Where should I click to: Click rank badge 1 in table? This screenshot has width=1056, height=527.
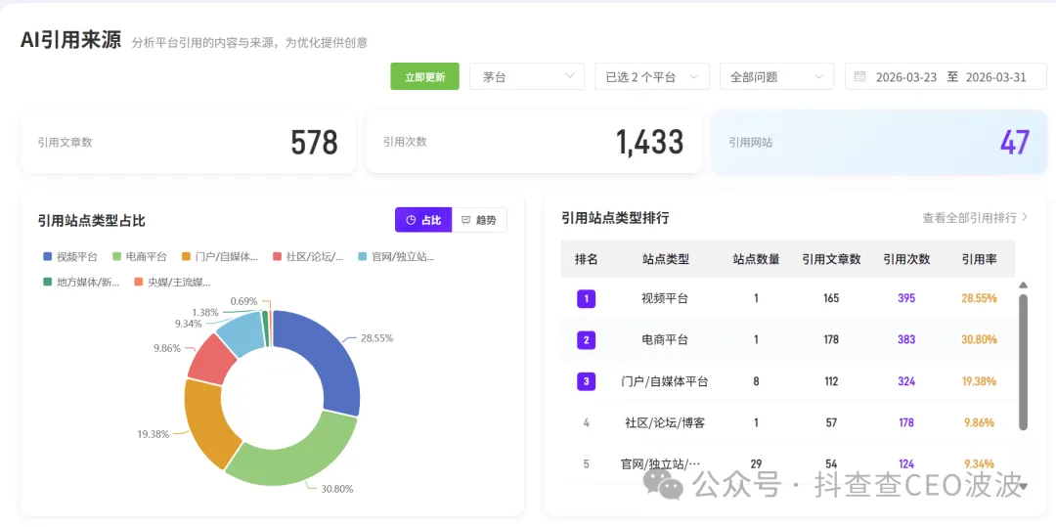[586, 298]
